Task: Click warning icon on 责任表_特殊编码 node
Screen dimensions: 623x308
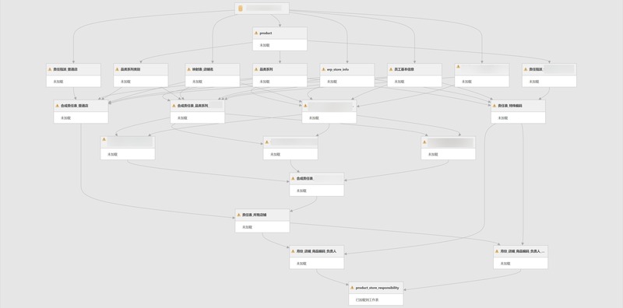Action: tap(495, 106)
